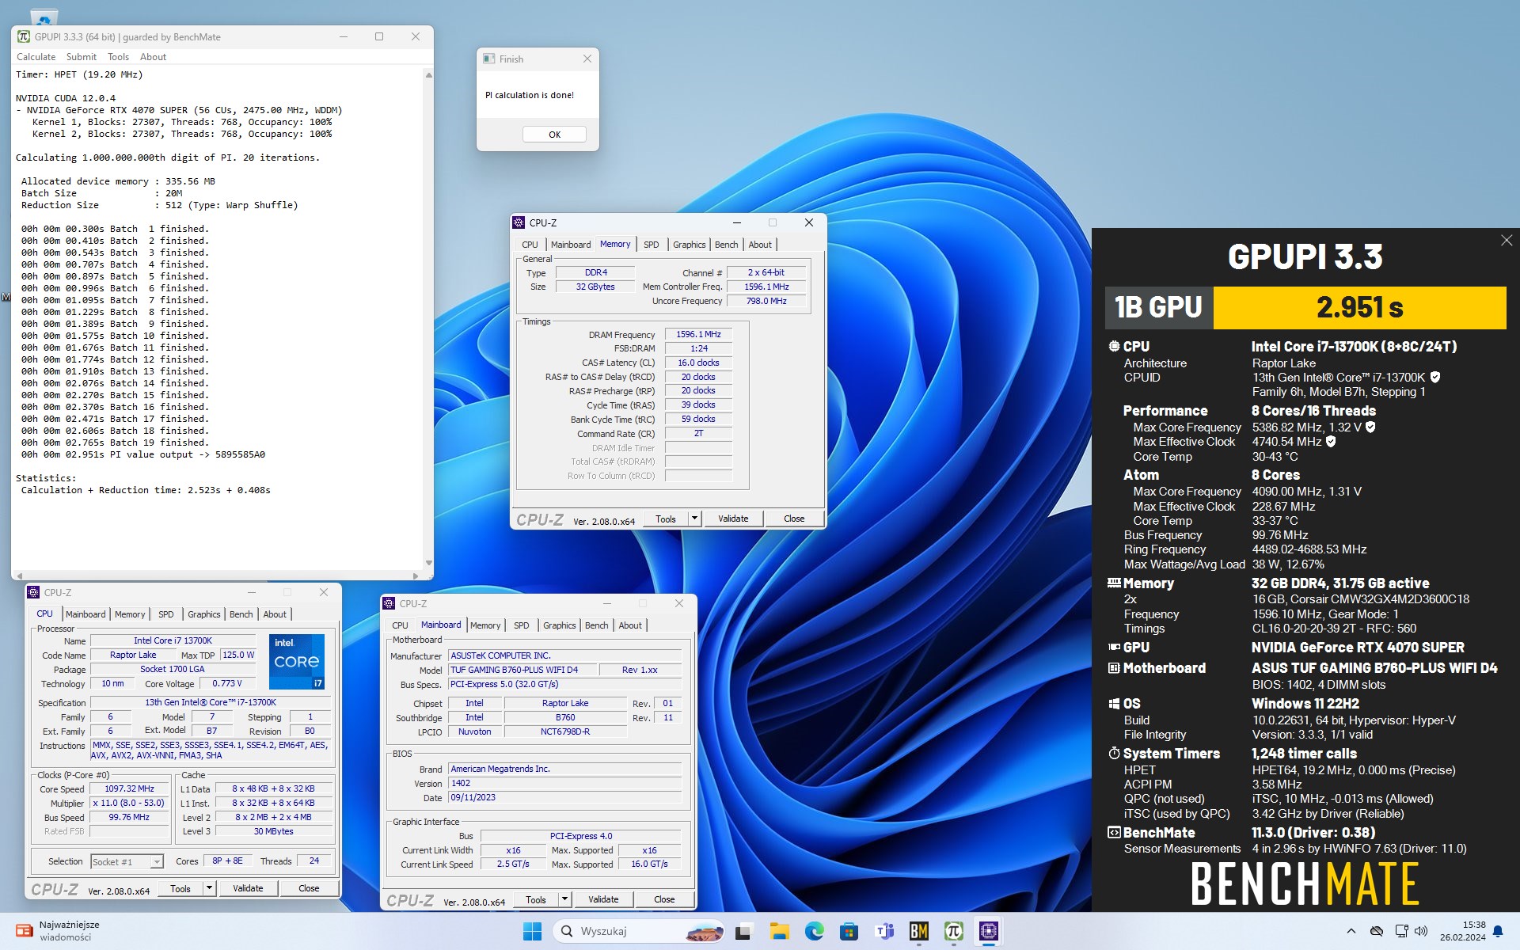Select SPD tab in CPU-Z Memory window
Viewport: 1520px width, 950px height.
(651, 245)
